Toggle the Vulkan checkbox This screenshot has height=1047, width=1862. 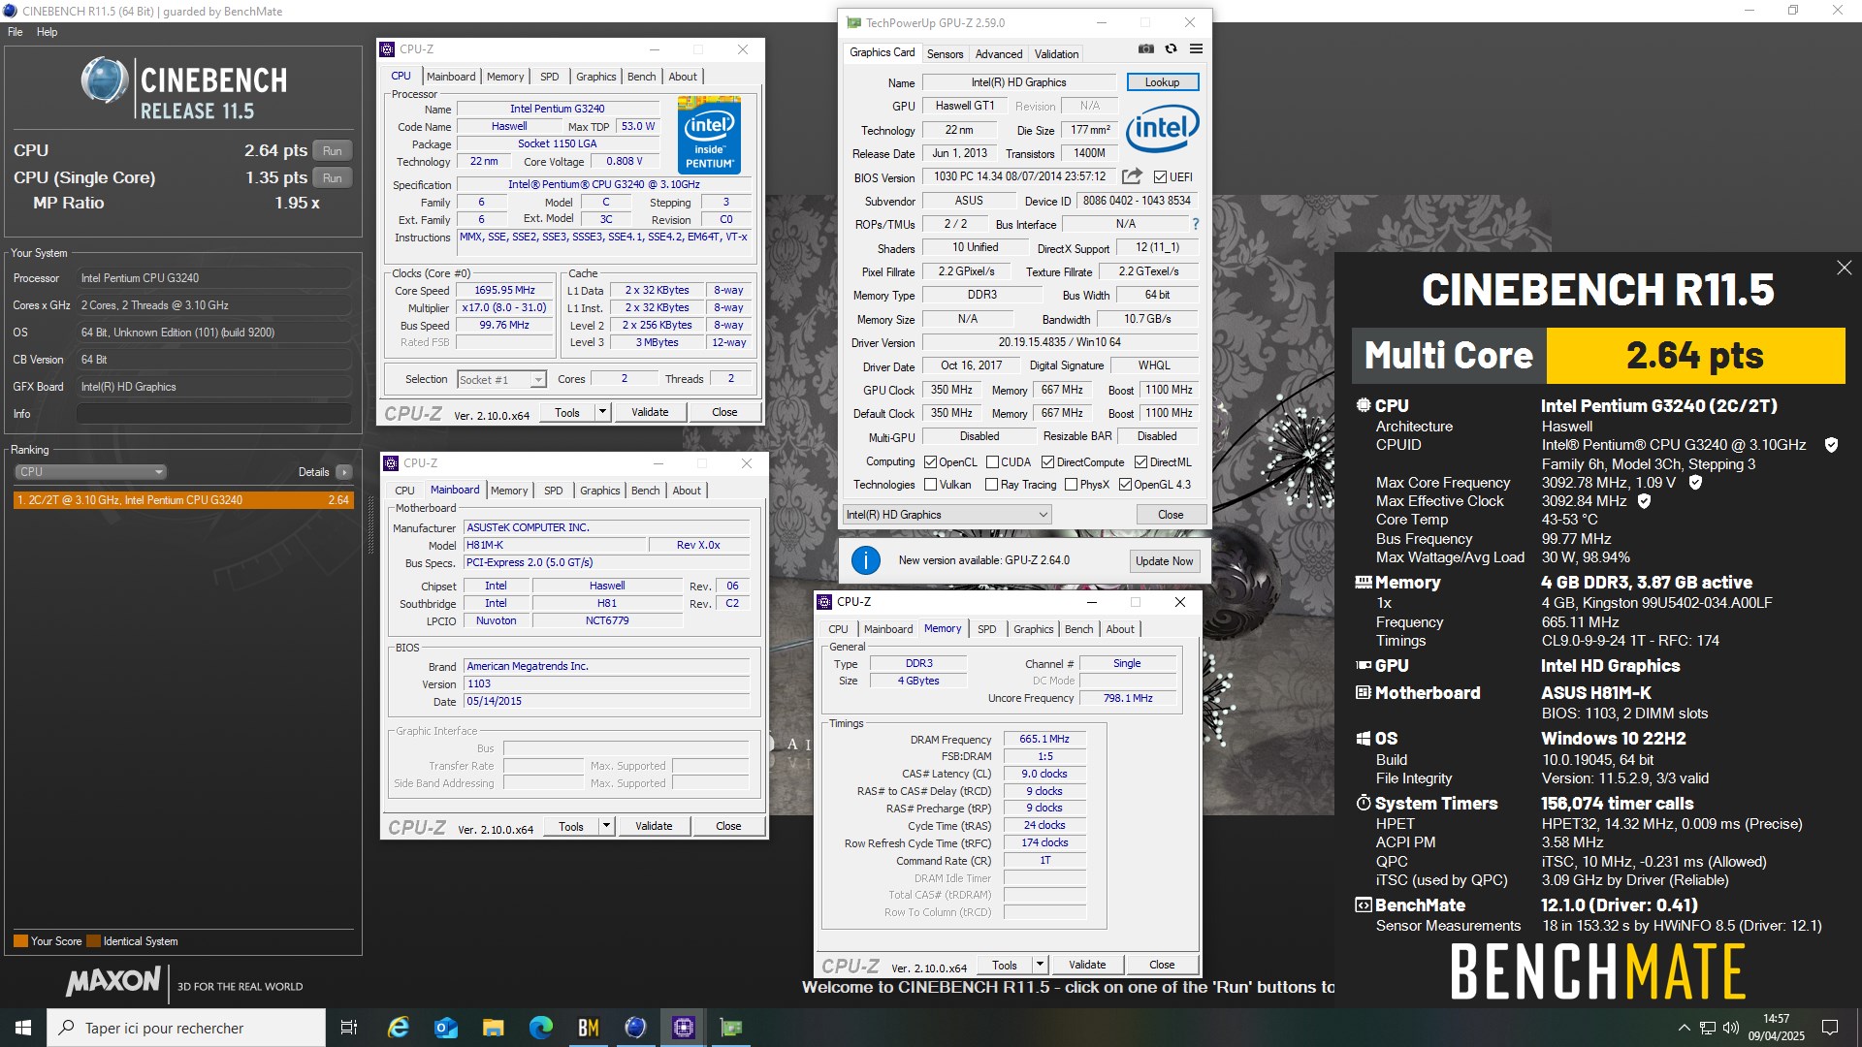pyautogui.click(x=930, y=485)
